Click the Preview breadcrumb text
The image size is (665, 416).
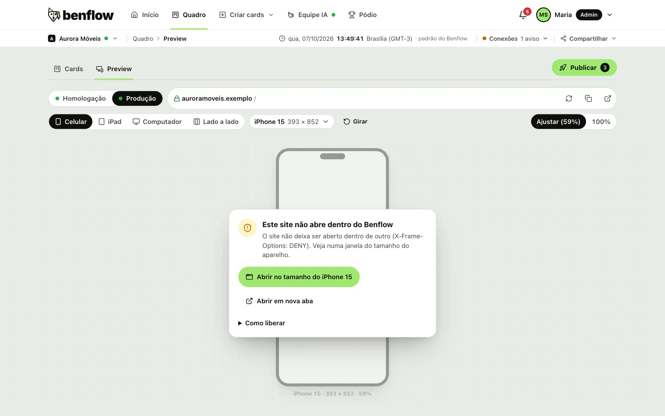coord(175,39)
